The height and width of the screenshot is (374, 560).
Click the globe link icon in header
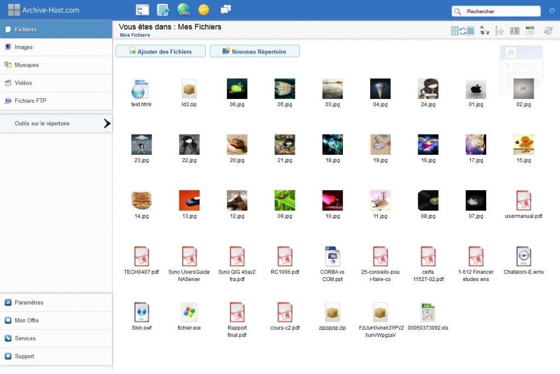coord(183,10)
